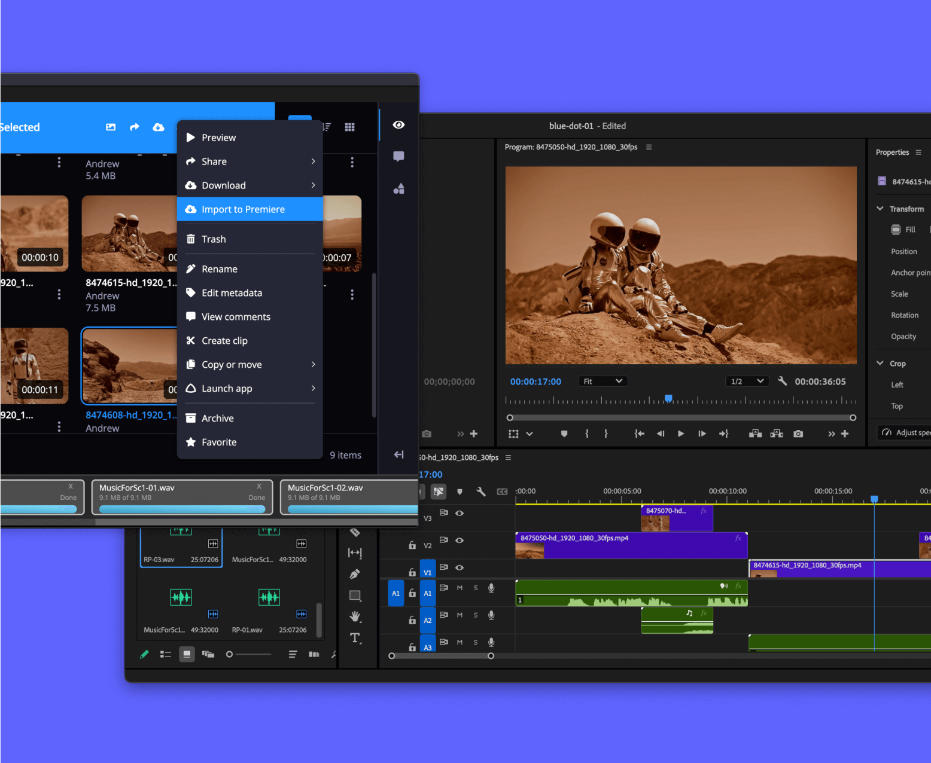Expand the Launch app submenu arrow
Image resolution: width=931 pixels, height=763 pixels.
pyautogui.click(x=313, y=389)
